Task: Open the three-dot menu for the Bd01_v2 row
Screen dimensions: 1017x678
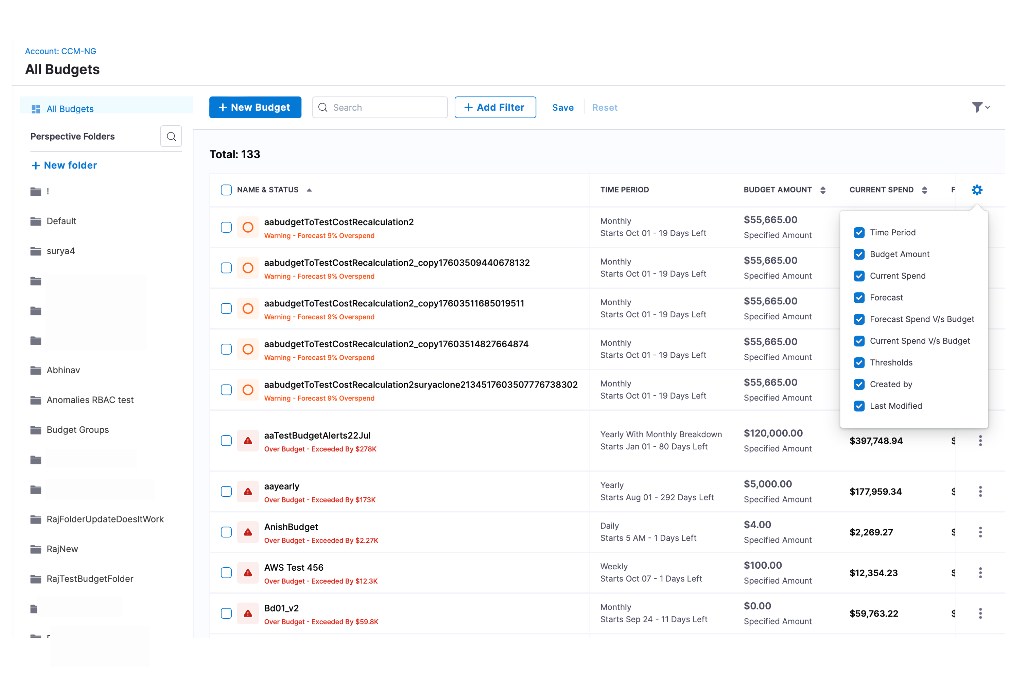Action: point(980,614)
